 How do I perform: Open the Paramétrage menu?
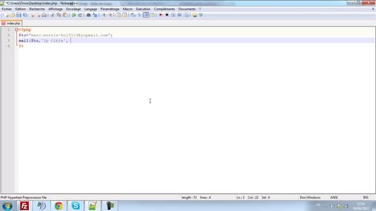(110, 9)
